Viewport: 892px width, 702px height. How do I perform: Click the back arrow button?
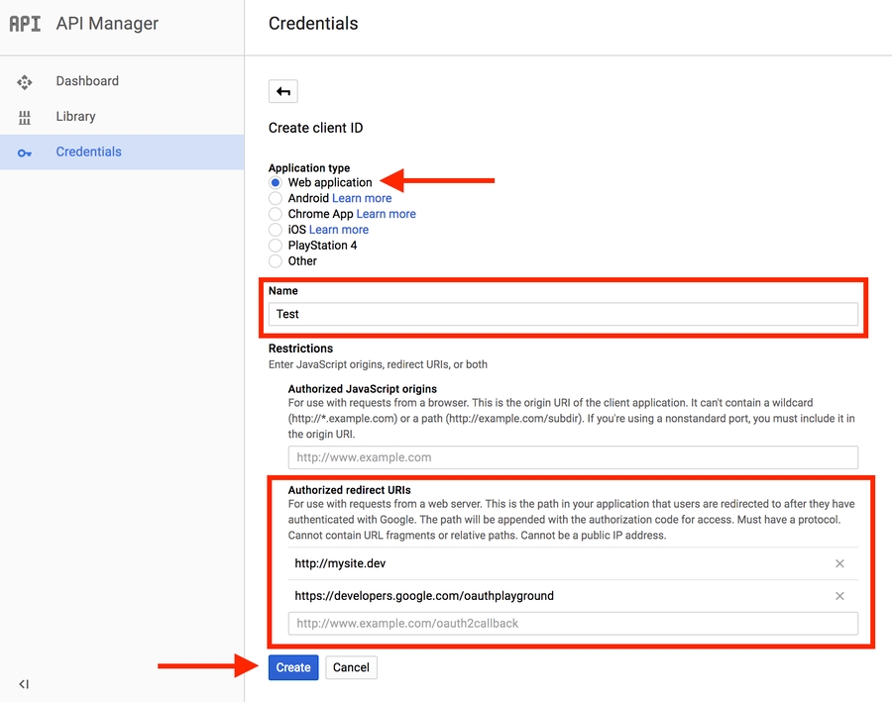point(283,92)
